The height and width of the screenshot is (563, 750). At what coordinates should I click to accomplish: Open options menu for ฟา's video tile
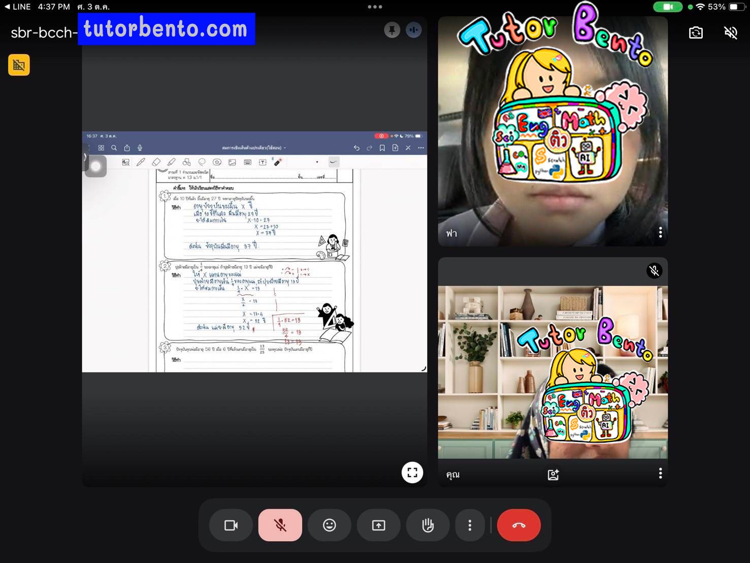coord(660,232)
